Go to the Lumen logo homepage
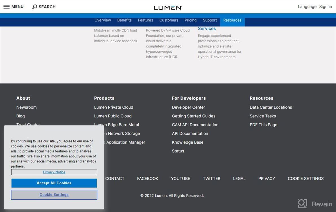336x212 pixels. point(168,8)
